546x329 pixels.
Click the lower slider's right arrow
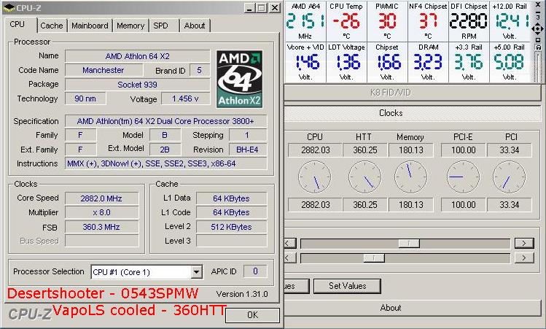(524, 258)
